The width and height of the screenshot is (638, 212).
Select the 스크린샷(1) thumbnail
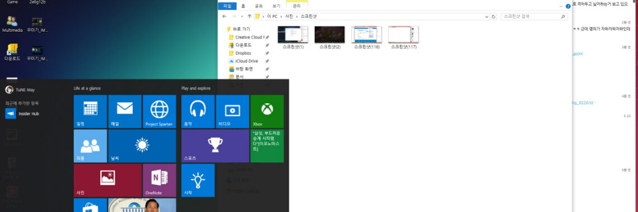(293, 38)
